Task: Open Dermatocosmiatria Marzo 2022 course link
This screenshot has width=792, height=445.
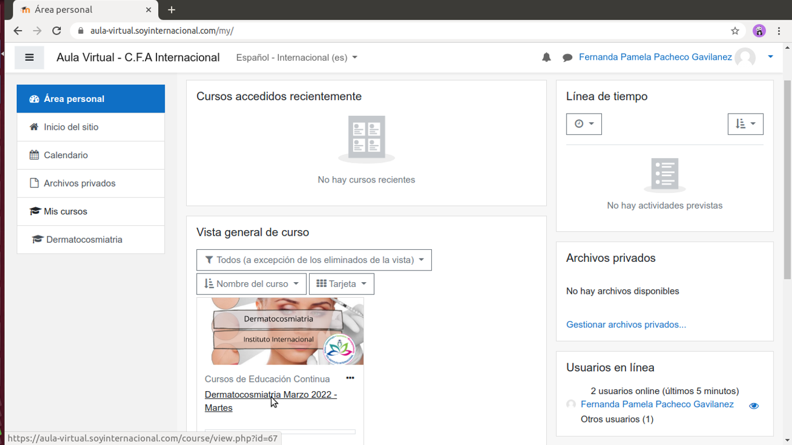Action: click(x=270, y=395)
